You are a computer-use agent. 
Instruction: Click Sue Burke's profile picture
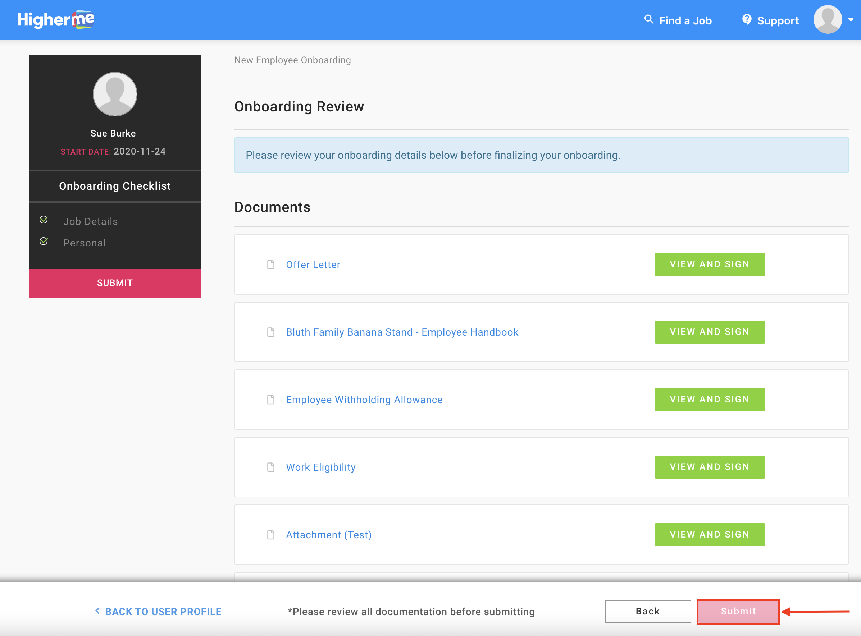pos(115,94)
